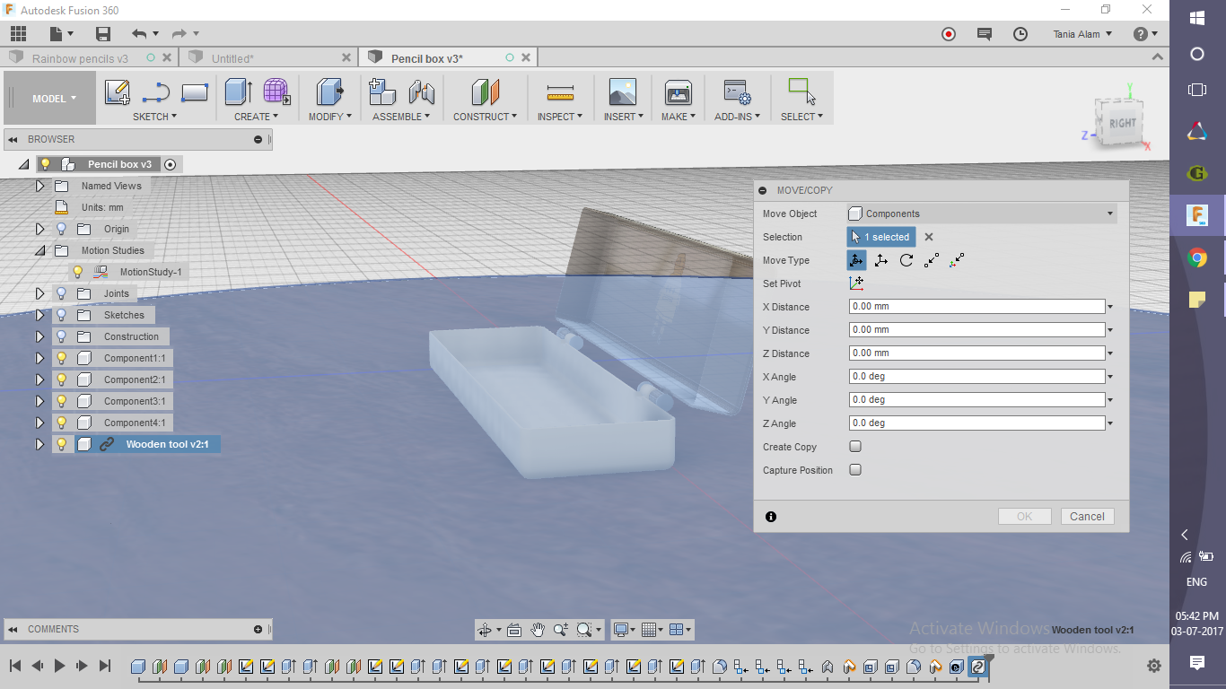Toggle visibility bulb for Joints folder
Viewport: 1226px width, 689px height.
coord(61,293)
